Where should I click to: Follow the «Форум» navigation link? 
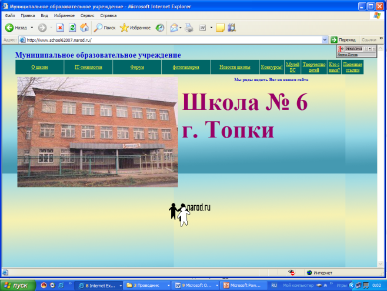click(137, 68)
